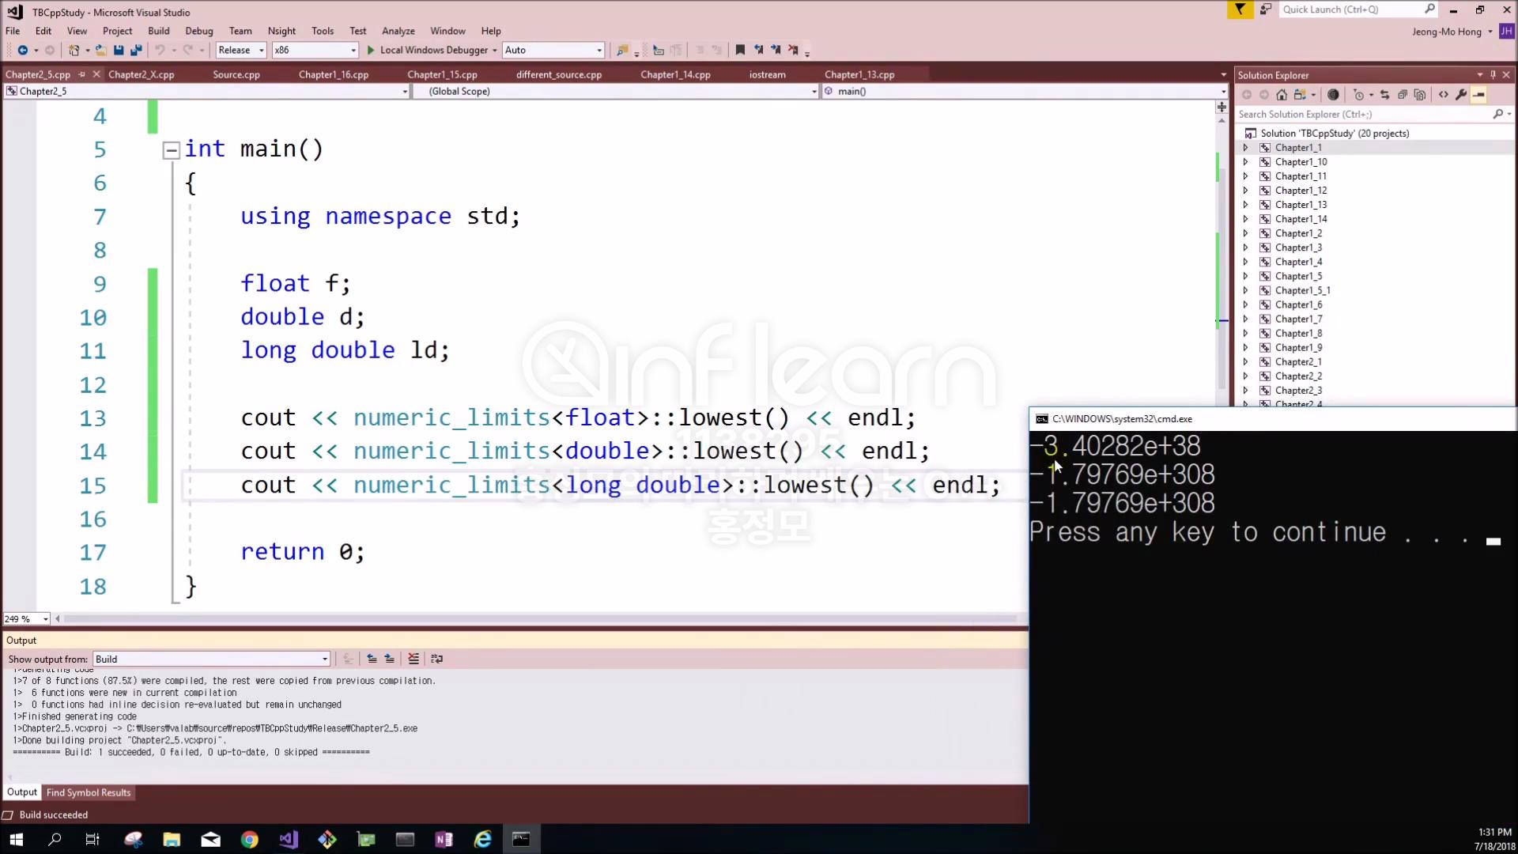Open the Debug menu
The height and width of the screenshot is (854, 1518).
(x=198, y=31)
